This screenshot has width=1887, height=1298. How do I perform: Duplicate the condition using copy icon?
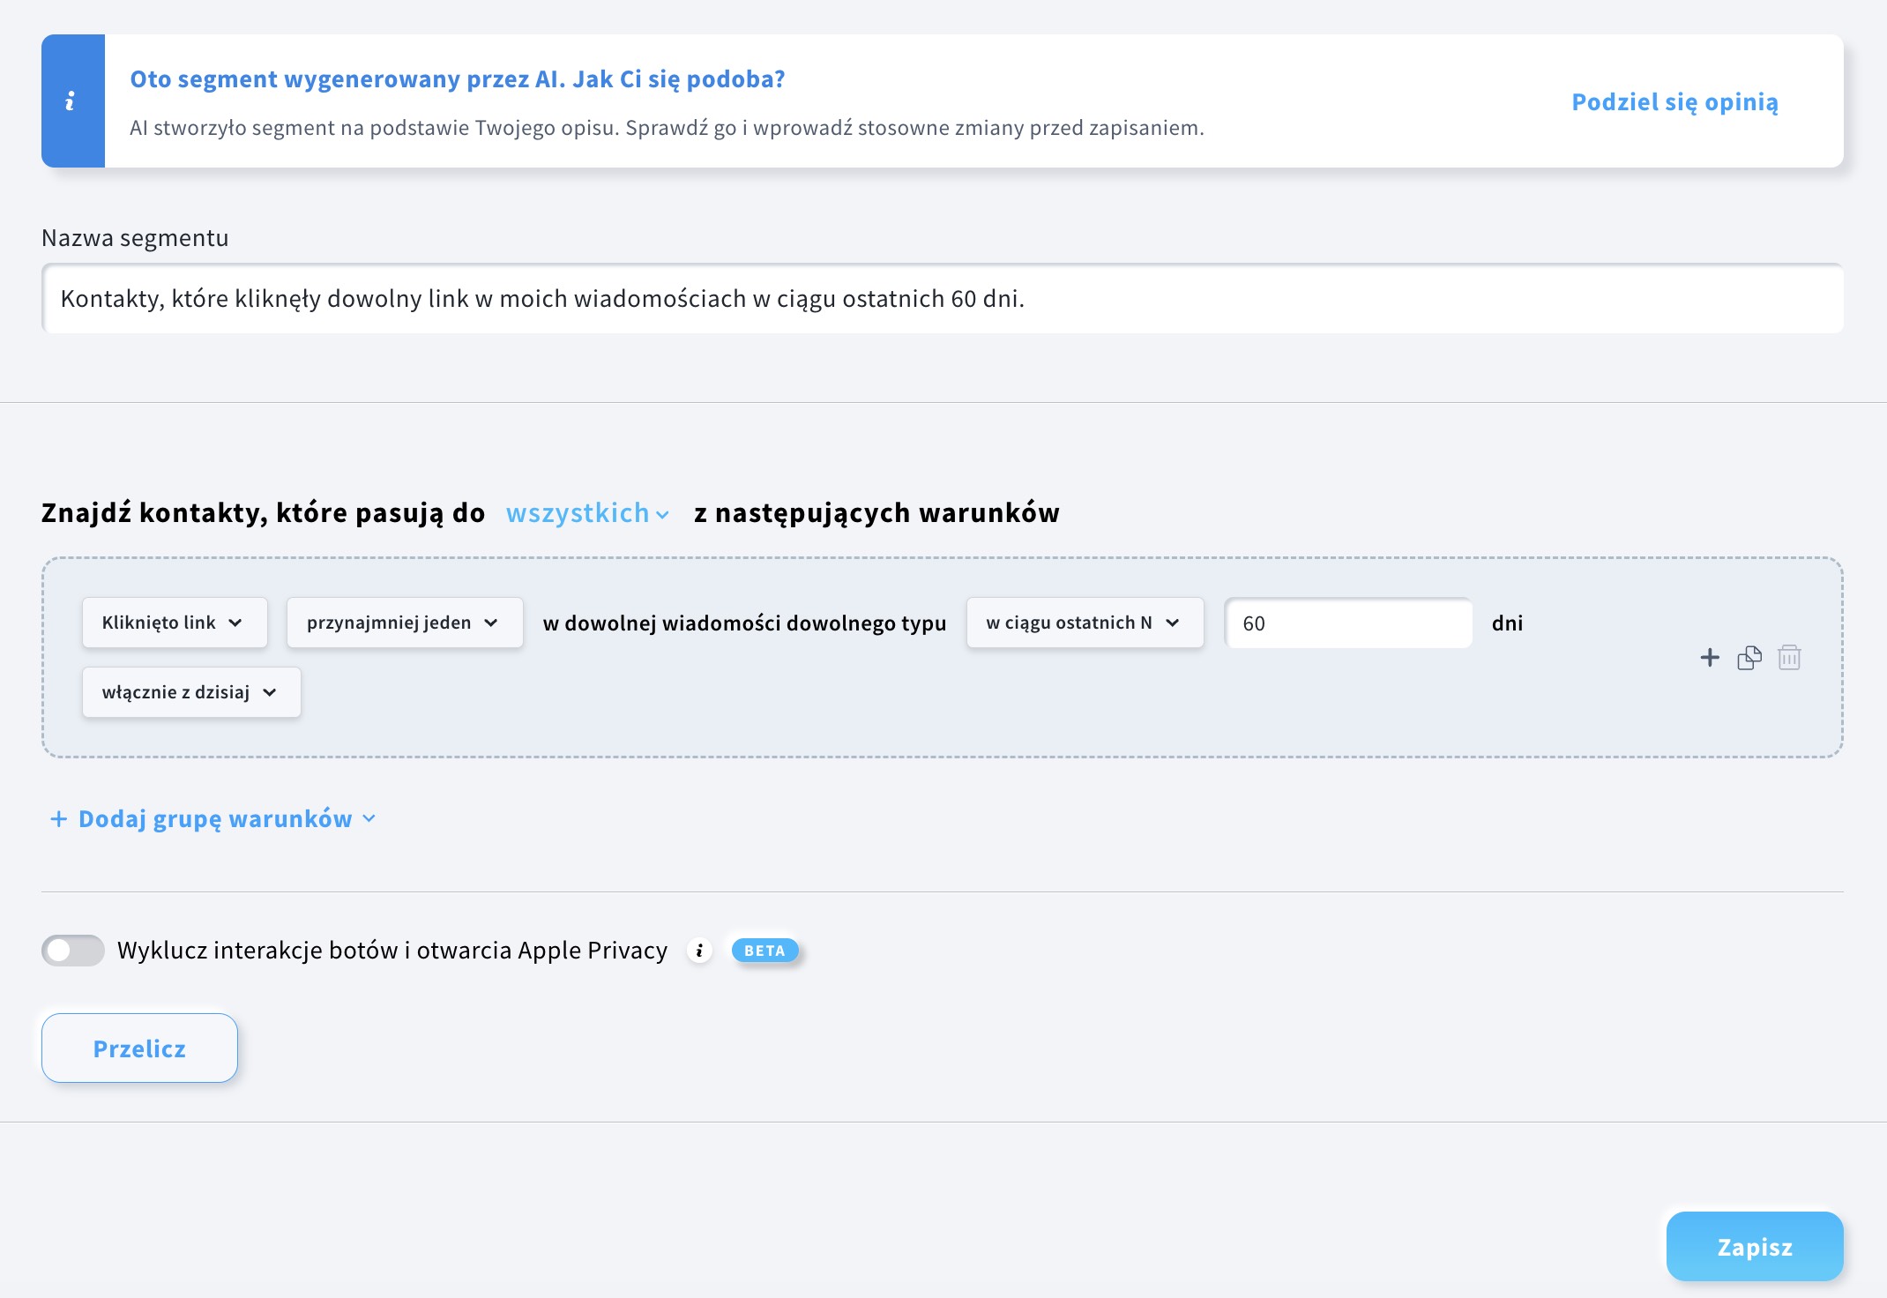coord(1749,658)
